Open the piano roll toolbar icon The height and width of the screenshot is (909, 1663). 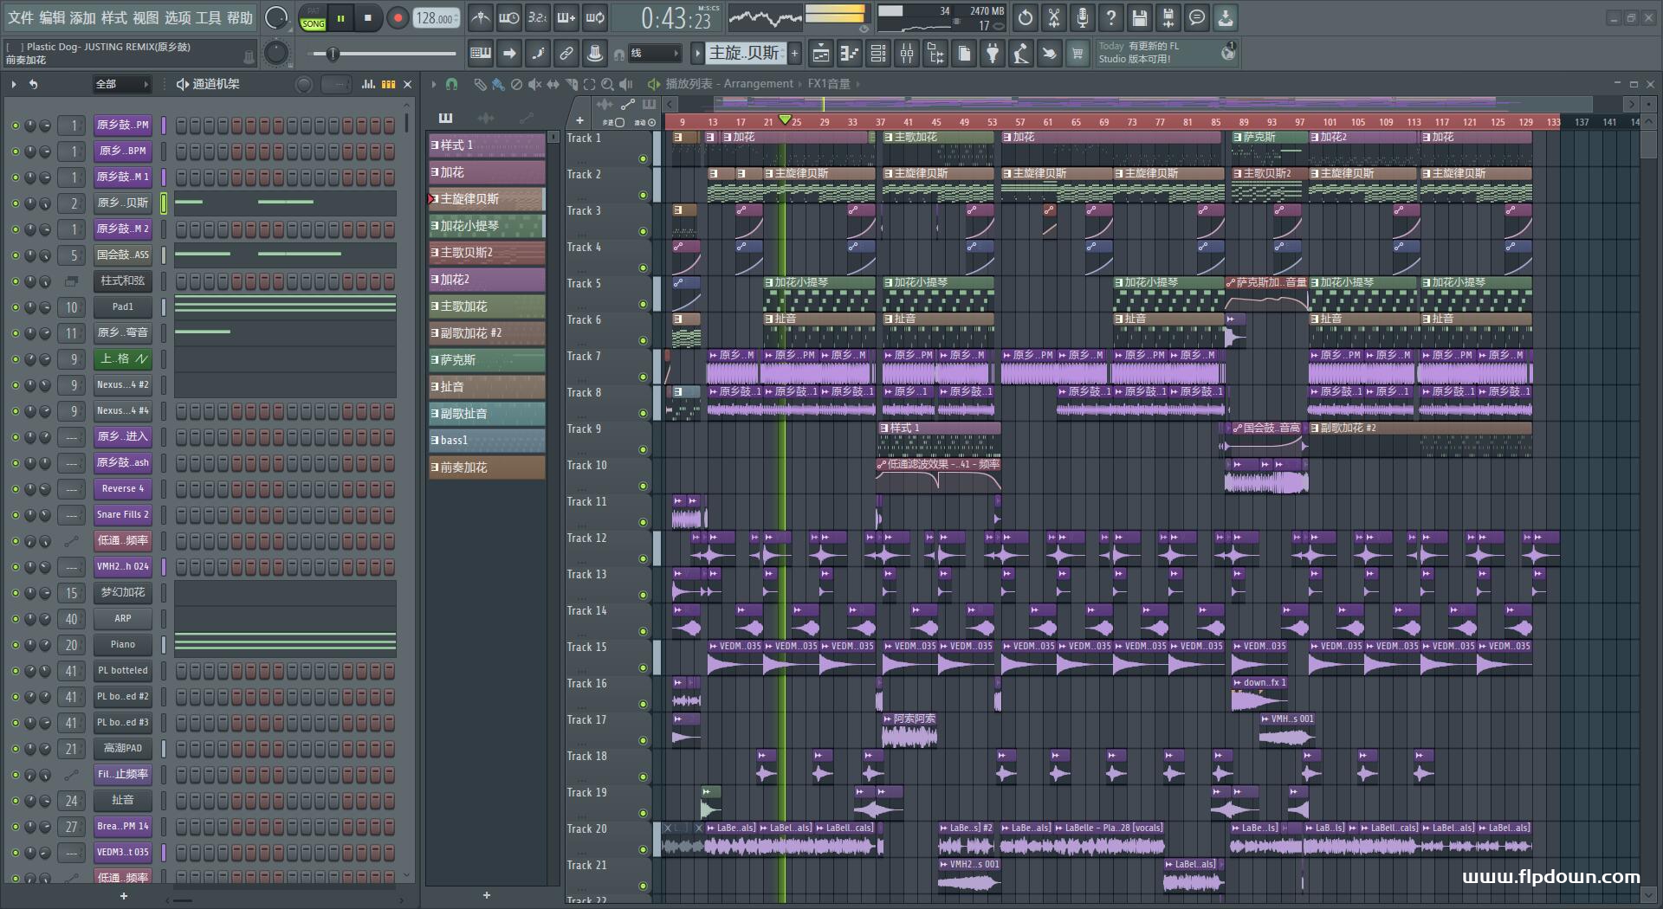[850, 54]
